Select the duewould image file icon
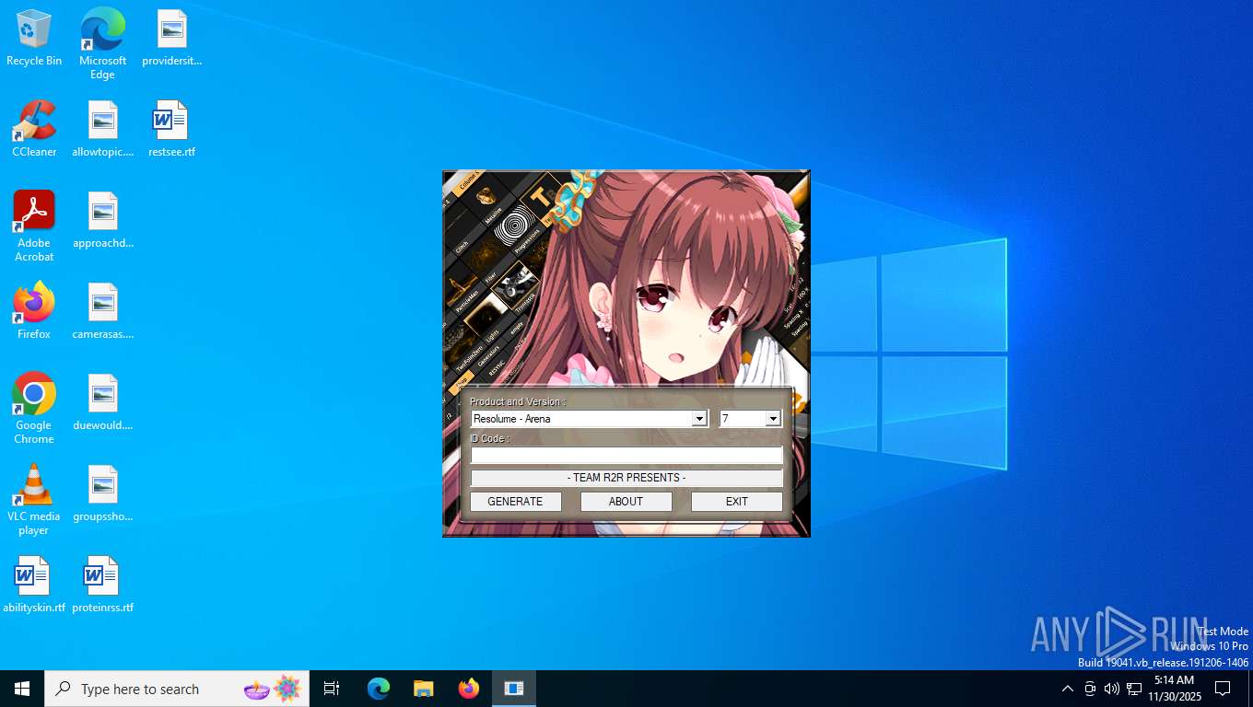 click(103, 403)
